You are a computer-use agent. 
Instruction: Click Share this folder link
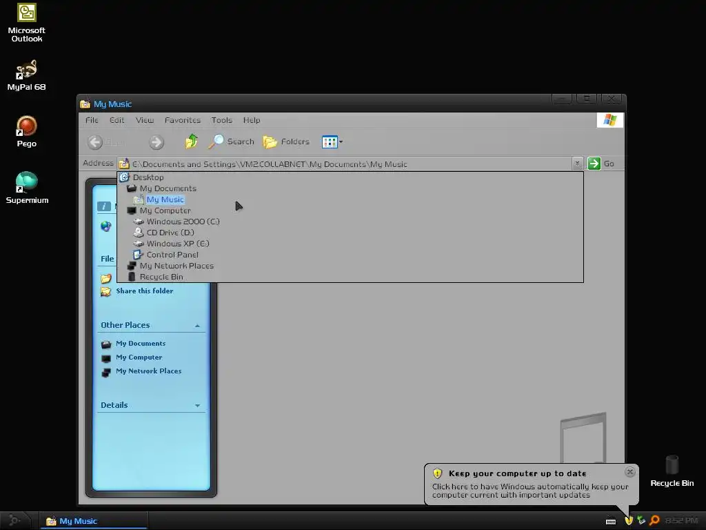[x=145, y=291]
